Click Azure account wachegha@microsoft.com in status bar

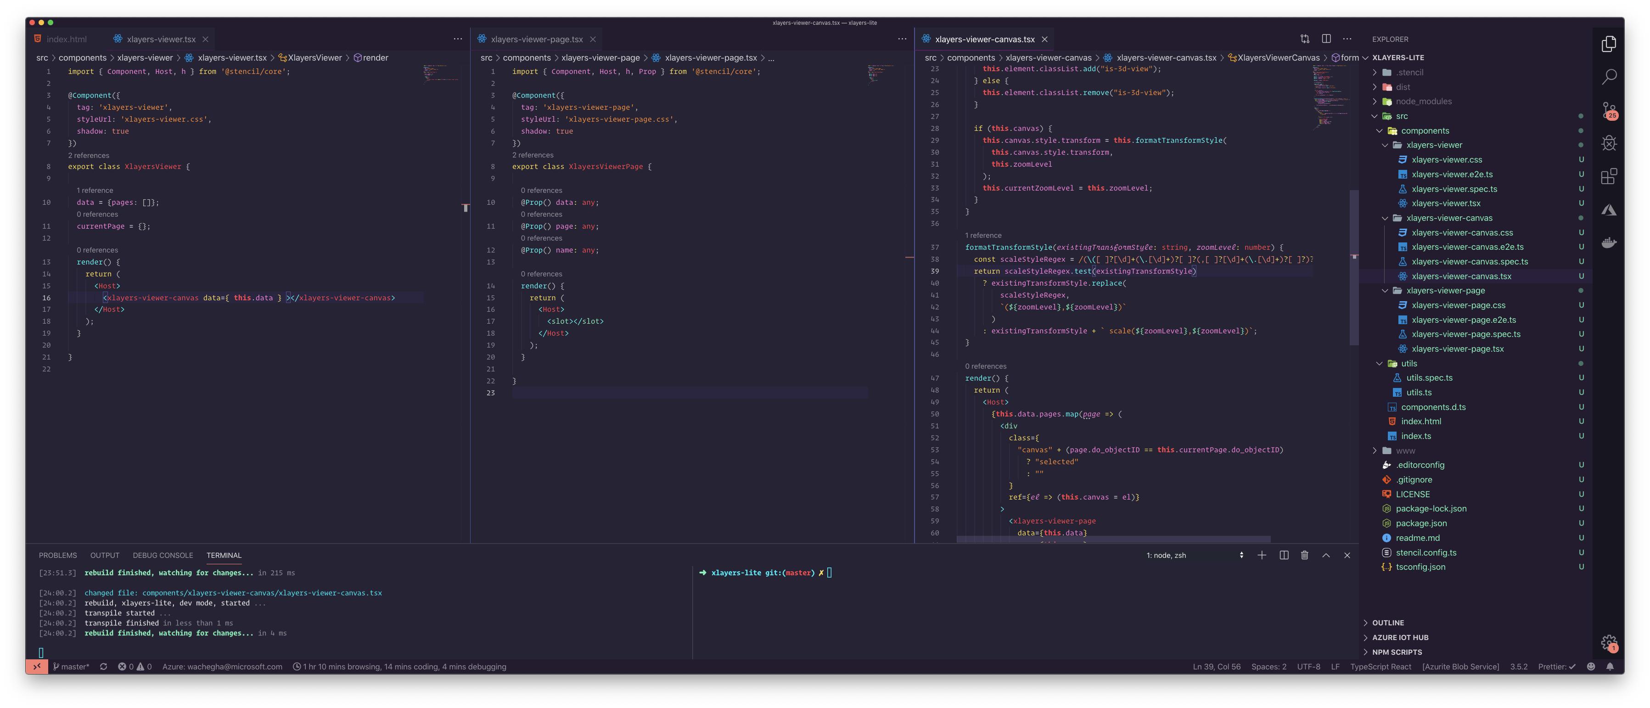click(x=222, y=666)
